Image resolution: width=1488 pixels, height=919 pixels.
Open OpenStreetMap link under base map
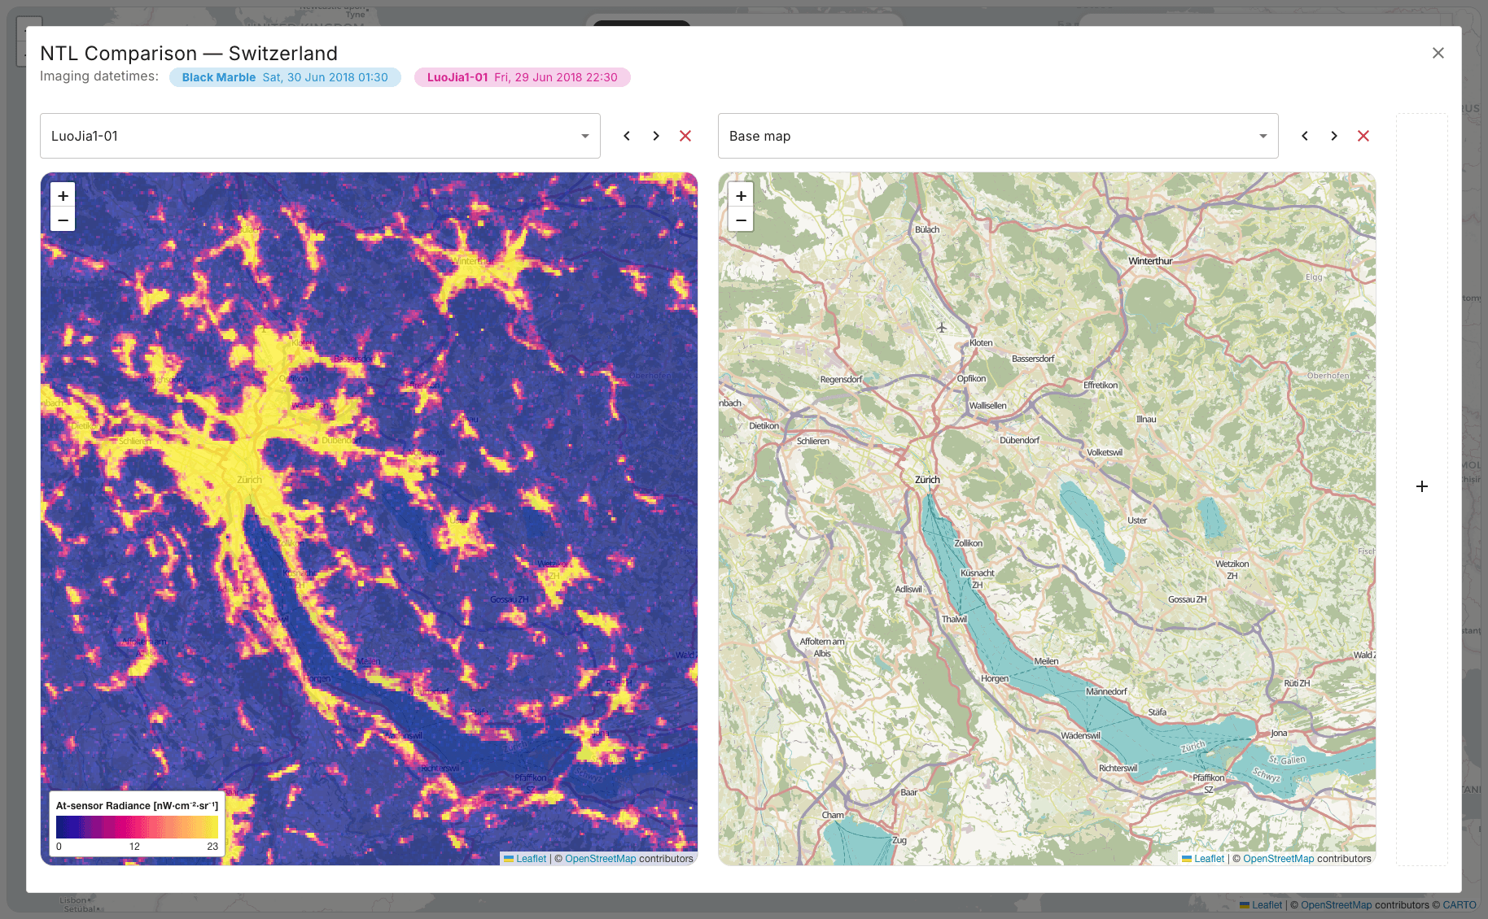pyautogui.click(x=1278, y=859)
